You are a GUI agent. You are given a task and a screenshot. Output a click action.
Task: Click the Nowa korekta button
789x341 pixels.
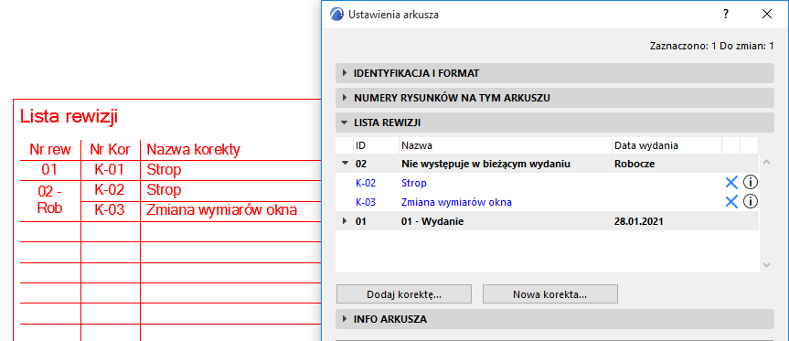pyautogui.click(x=550, y=294)
